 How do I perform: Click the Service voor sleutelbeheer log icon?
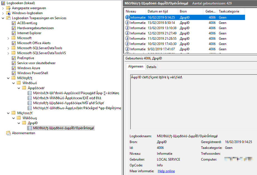point(14,63)
